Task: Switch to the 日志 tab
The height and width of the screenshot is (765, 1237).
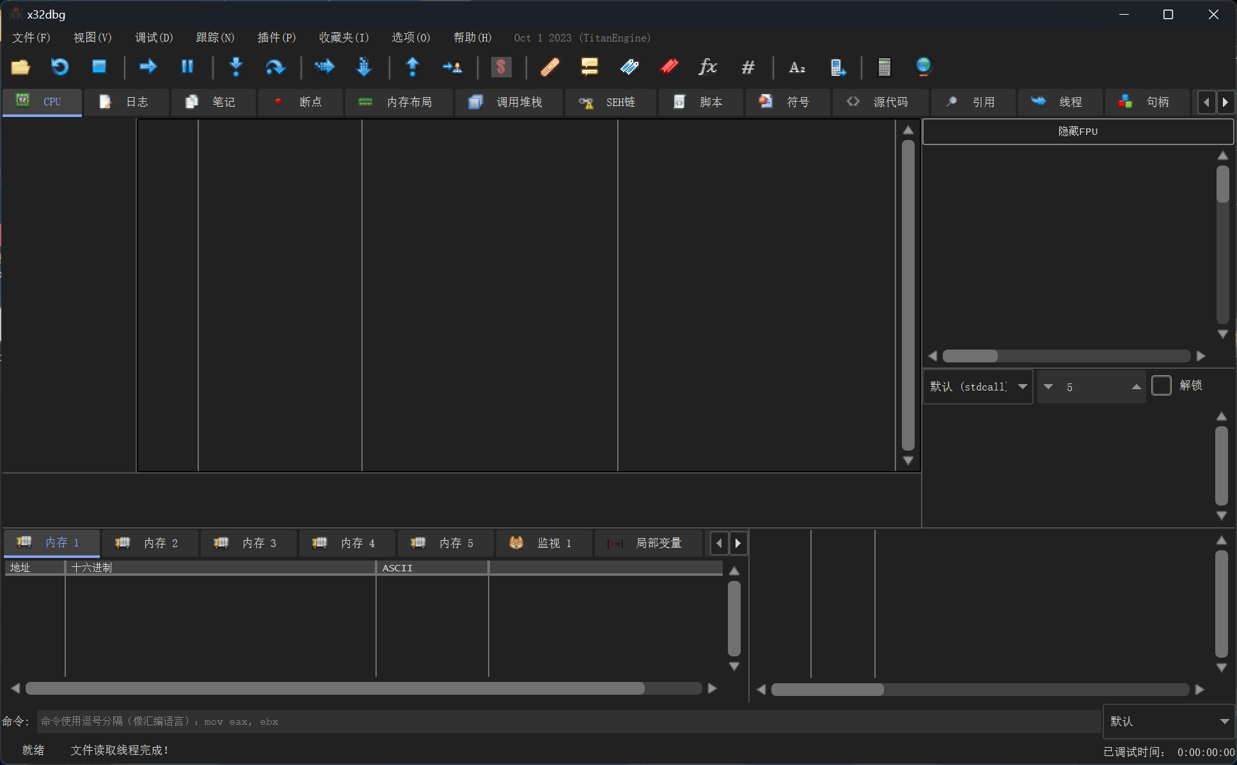Action: [x=126, y=102]
